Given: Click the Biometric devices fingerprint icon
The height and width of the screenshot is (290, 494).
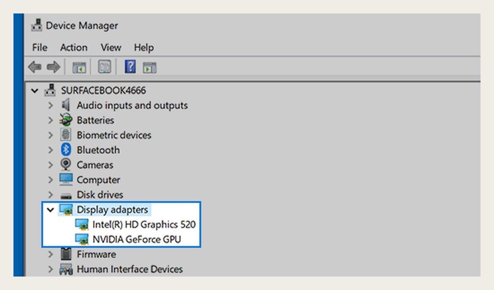Looking at the screenshot, I should click(66, 135).
